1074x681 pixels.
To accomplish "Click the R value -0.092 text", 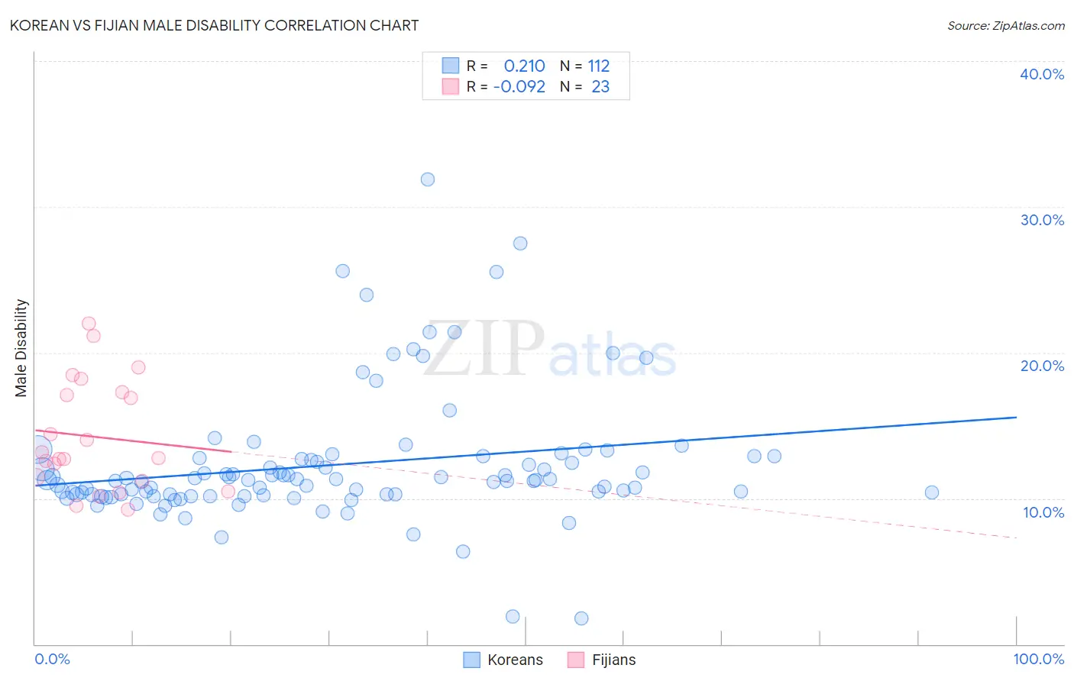I will 519,86.
